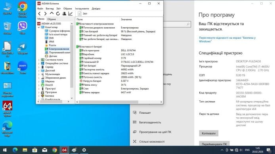
Task: Expand the Операційна система node
Action: pos(39,64)
